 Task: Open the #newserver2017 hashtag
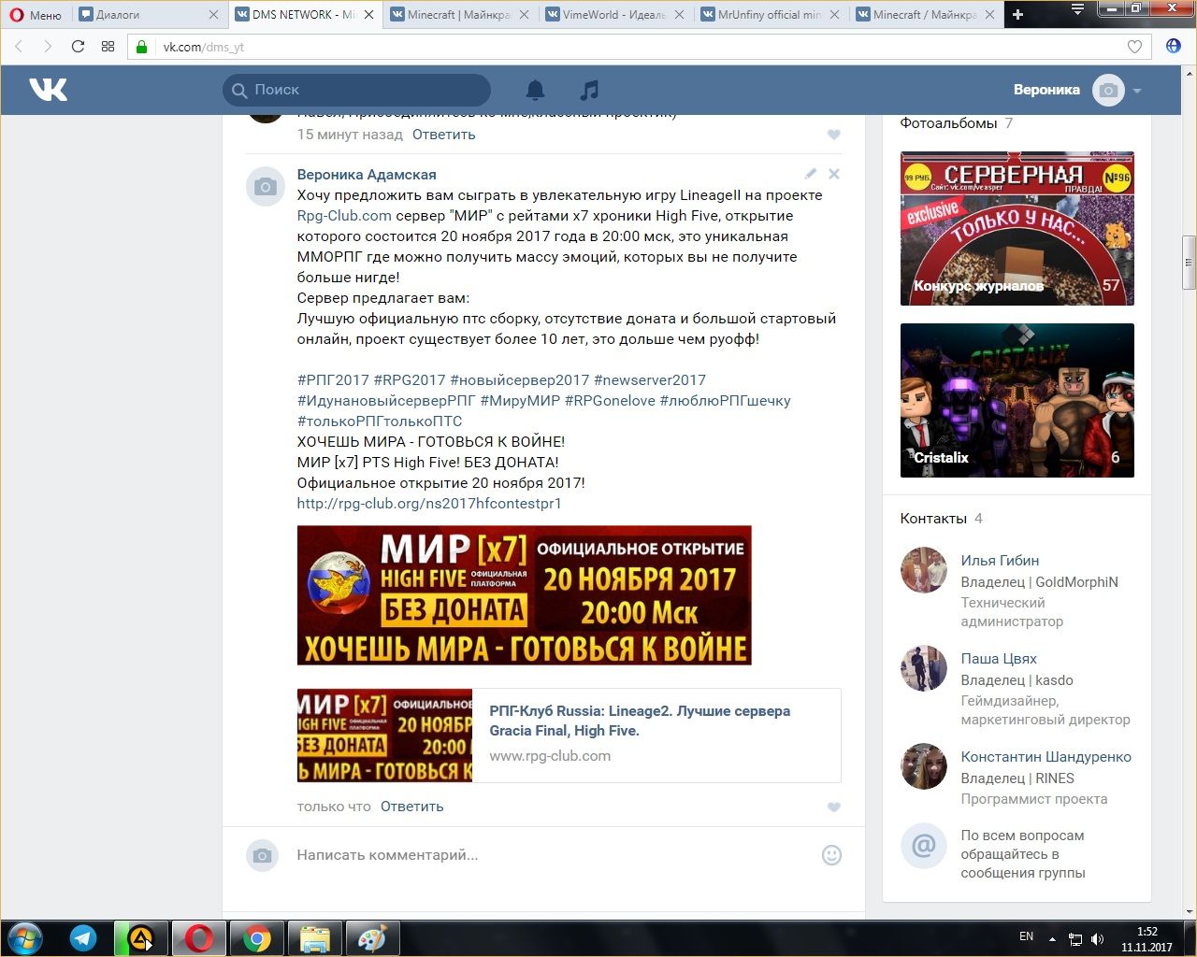click(x=650, y=380)
